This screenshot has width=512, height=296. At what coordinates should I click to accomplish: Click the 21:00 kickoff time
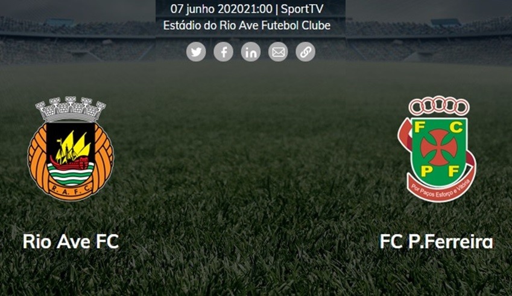click(261, 9)
